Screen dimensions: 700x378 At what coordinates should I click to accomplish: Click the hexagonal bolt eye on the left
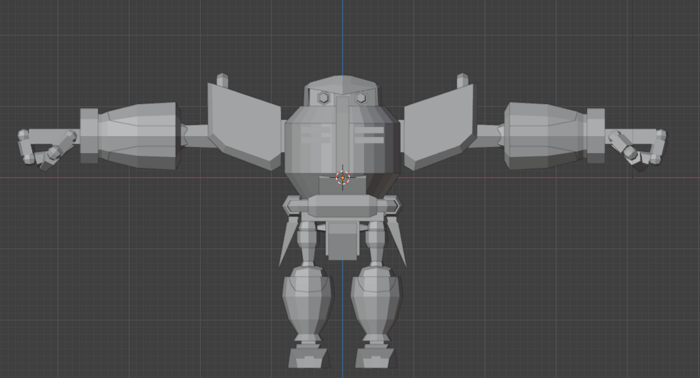pos(324,98)
